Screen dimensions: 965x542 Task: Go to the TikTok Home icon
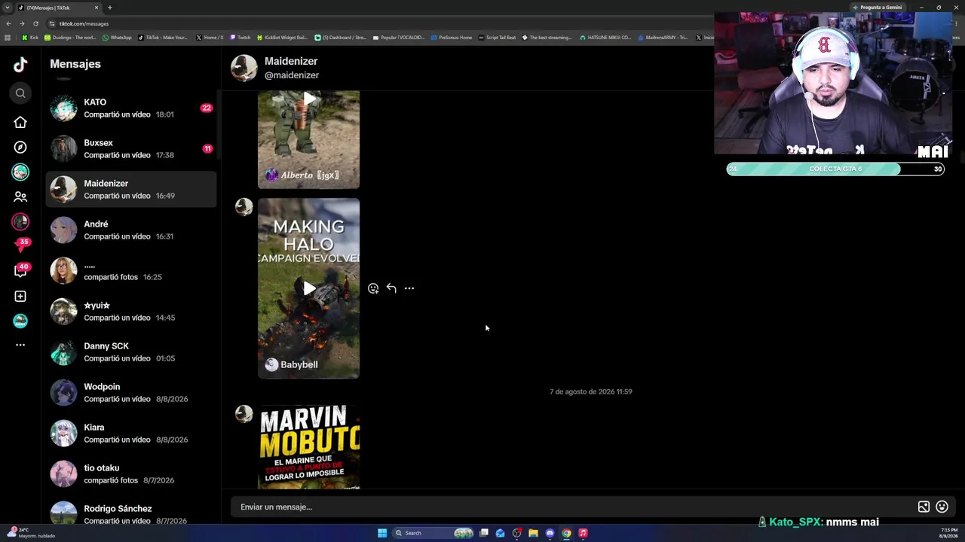[20, 123]
